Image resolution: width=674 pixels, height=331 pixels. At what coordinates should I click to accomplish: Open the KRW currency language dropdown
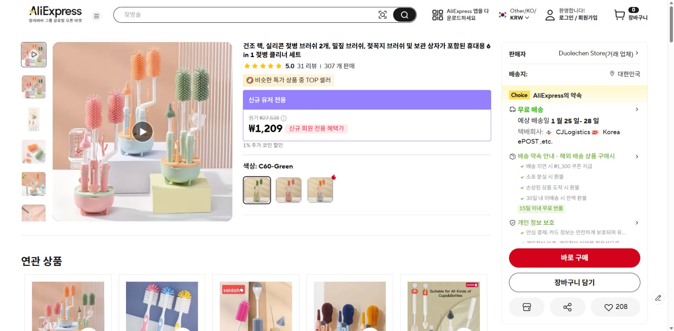coord(519,18)
